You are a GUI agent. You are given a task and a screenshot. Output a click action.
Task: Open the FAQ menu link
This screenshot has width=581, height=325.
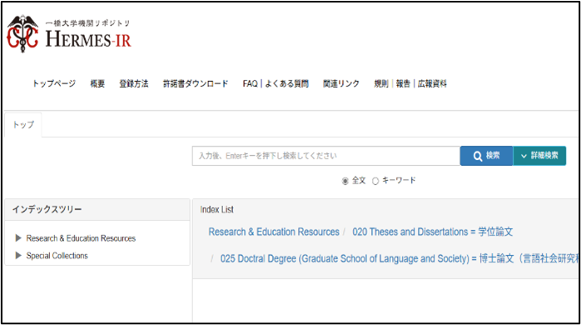(250, 83)
